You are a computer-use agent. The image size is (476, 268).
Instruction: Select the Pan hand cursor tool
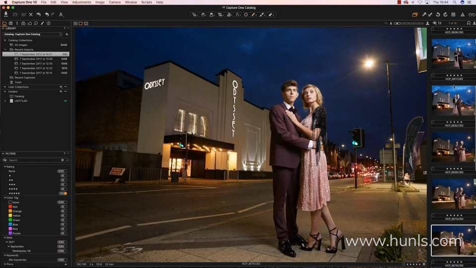click(203, 14)
